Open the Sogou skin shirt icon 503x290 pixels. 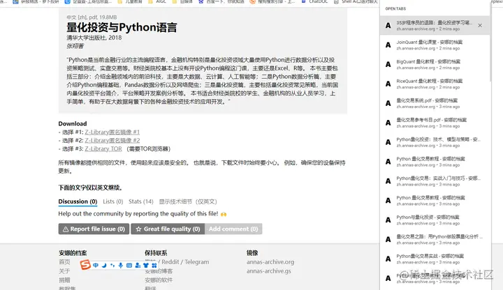pyautogui.click(x=146, y=266)
